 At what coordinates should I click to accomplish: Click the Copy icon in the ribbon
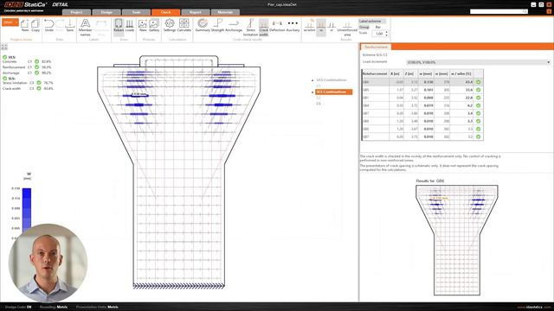point(35,25)
